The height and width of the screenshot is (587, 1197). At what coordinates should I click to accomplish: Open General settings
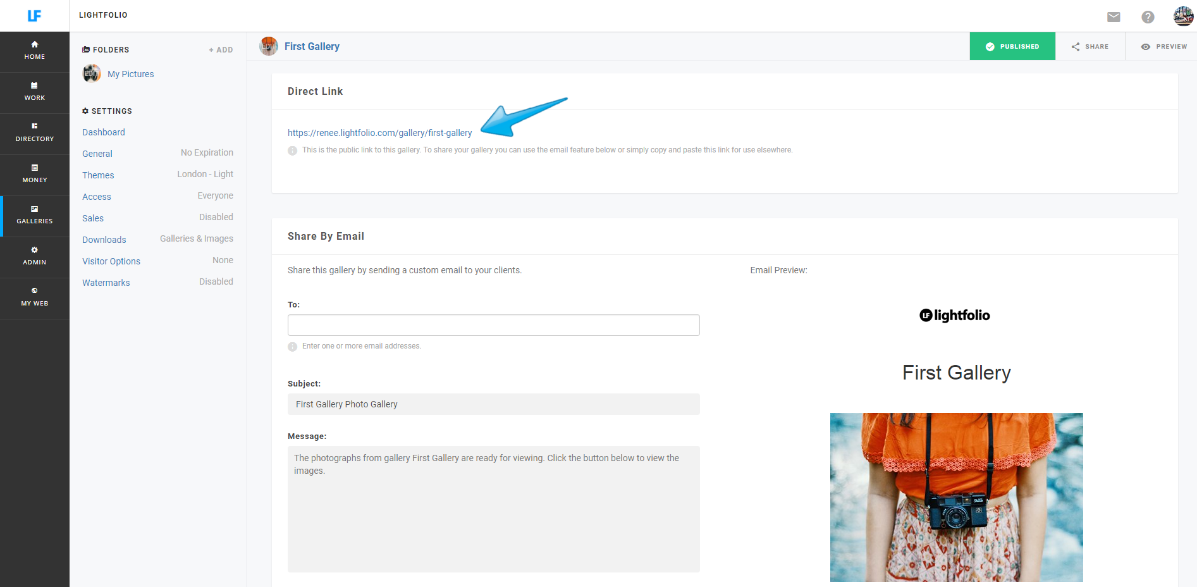pyautogui.click(x=97, y=154)
